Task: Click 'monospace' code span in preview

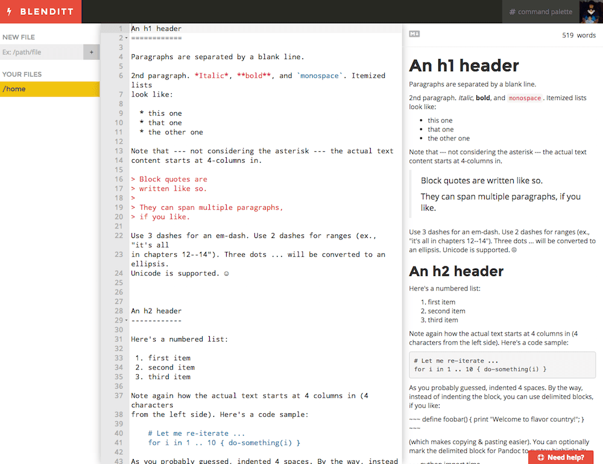Action: click(x=525, y=98)
